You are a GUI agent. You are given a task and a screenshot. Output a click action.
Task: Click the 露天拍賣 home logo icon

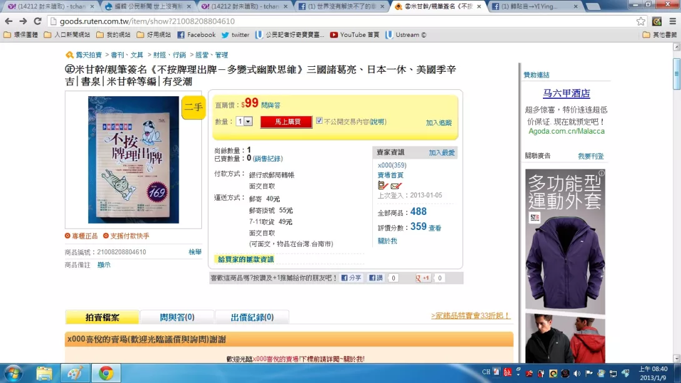tap(69, 55)
